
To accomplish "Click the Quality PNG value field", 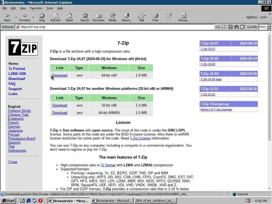I will click(263, 27).
